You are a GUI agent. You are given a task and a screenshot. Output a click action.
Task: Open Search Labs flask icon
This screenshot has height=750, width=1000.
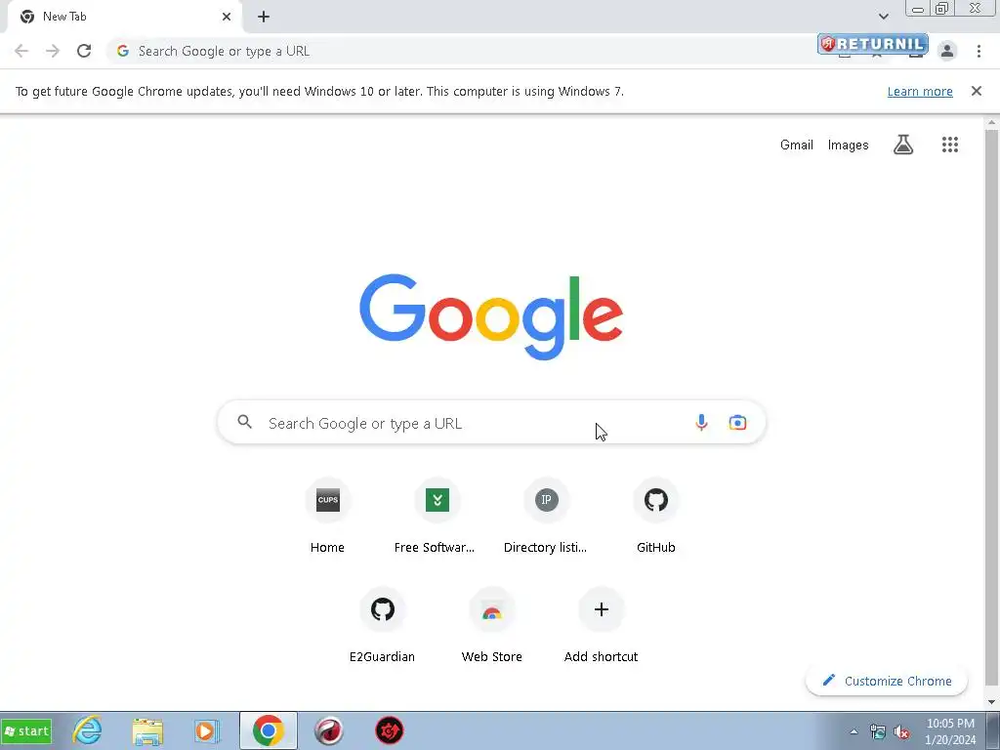(x=903, y=145)
